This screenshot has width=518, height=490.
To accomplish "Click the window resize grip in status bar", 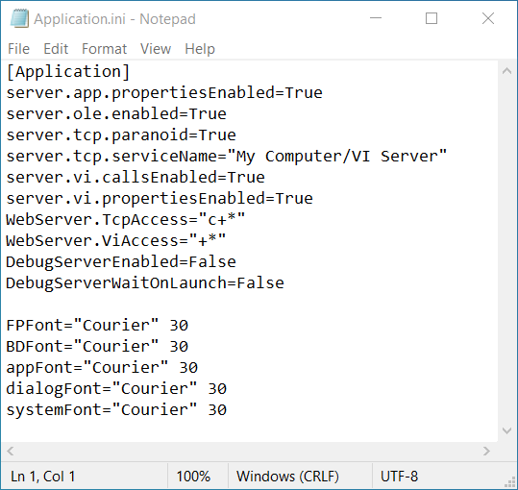I will click(510, 482).
